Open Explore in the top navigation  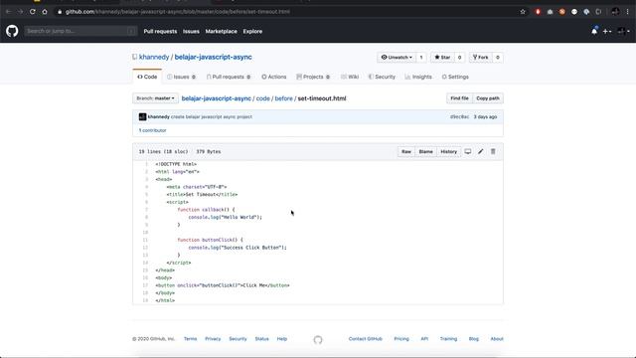tap(252, 31)
